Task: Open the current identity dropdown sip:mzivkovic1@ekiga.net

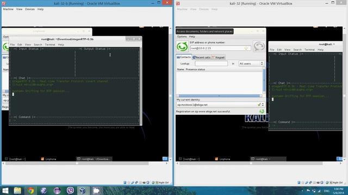Action: tap(220, 105)
